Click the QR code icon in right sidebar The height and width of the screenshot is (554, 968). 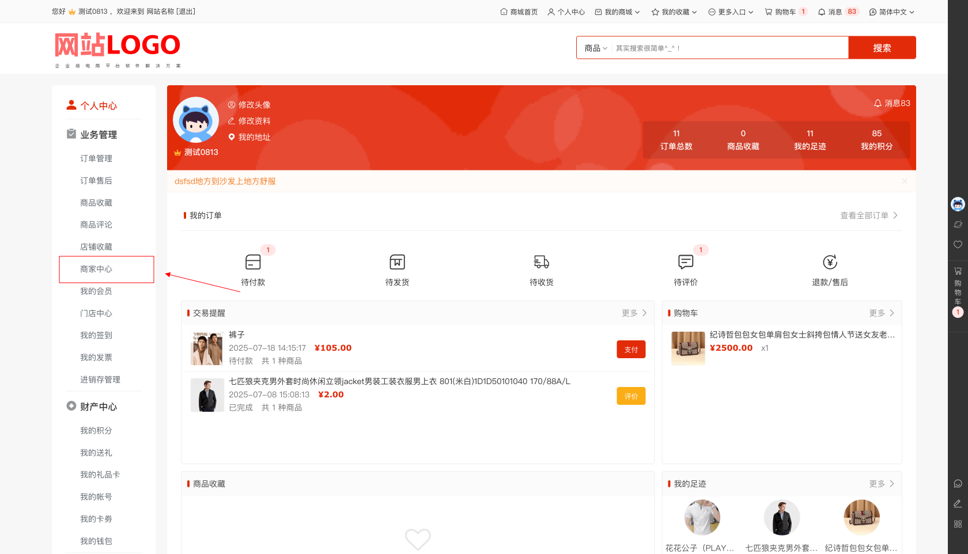958,524
